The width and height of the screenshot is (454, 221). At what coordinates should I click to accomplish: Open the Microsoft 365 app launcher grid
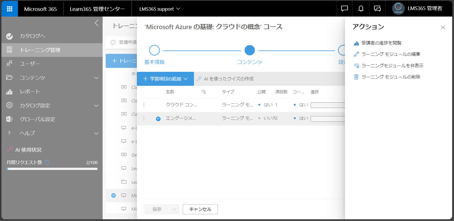tap(10, 9)
